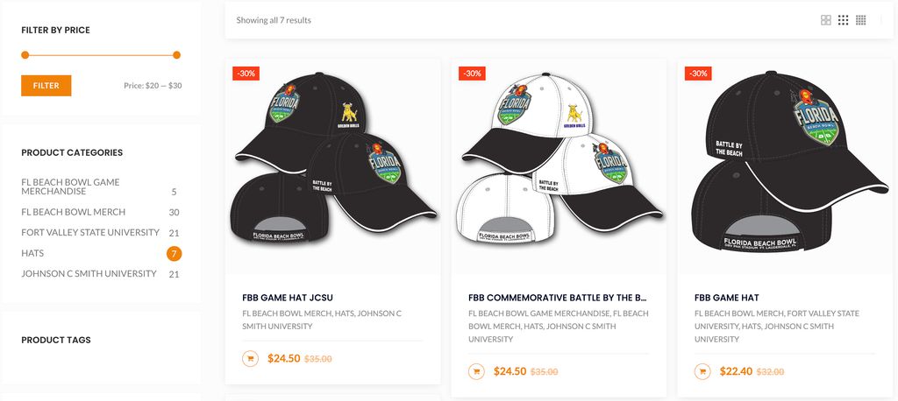Add FBB Game Hat to cart
This screenshot has height=401, width=898.
tap(702, 371)
